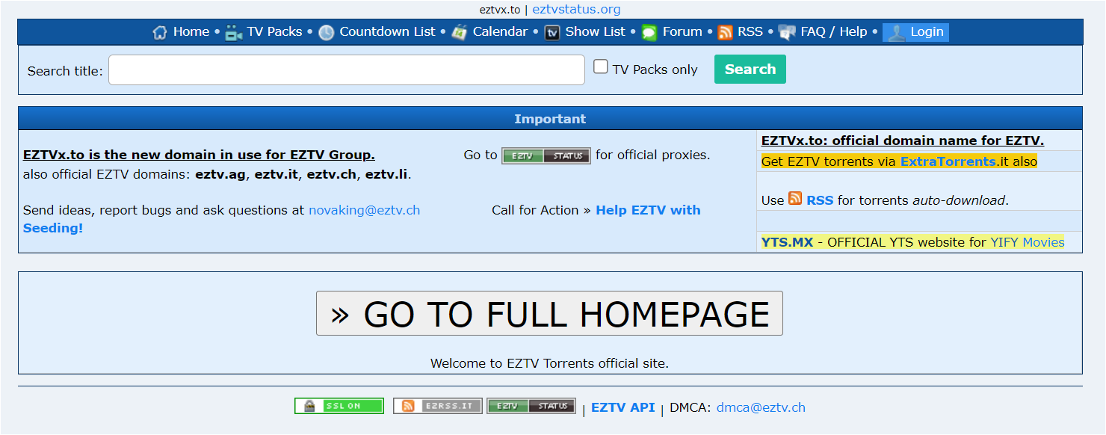Click 'EZTVx.to is the new domain' heading link
The height and width of the screenshot is (435, 1106).
199,155
